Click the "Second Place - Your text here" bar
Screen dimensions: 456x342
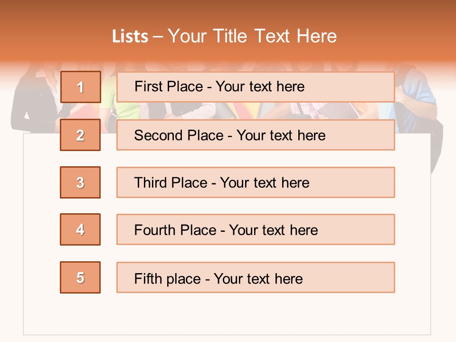point(256,135)
